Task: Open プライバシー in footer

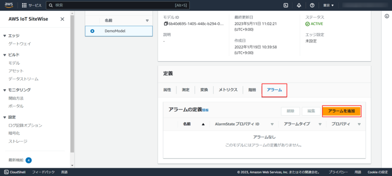Action: pyautogui.click(x=338, y=172)
